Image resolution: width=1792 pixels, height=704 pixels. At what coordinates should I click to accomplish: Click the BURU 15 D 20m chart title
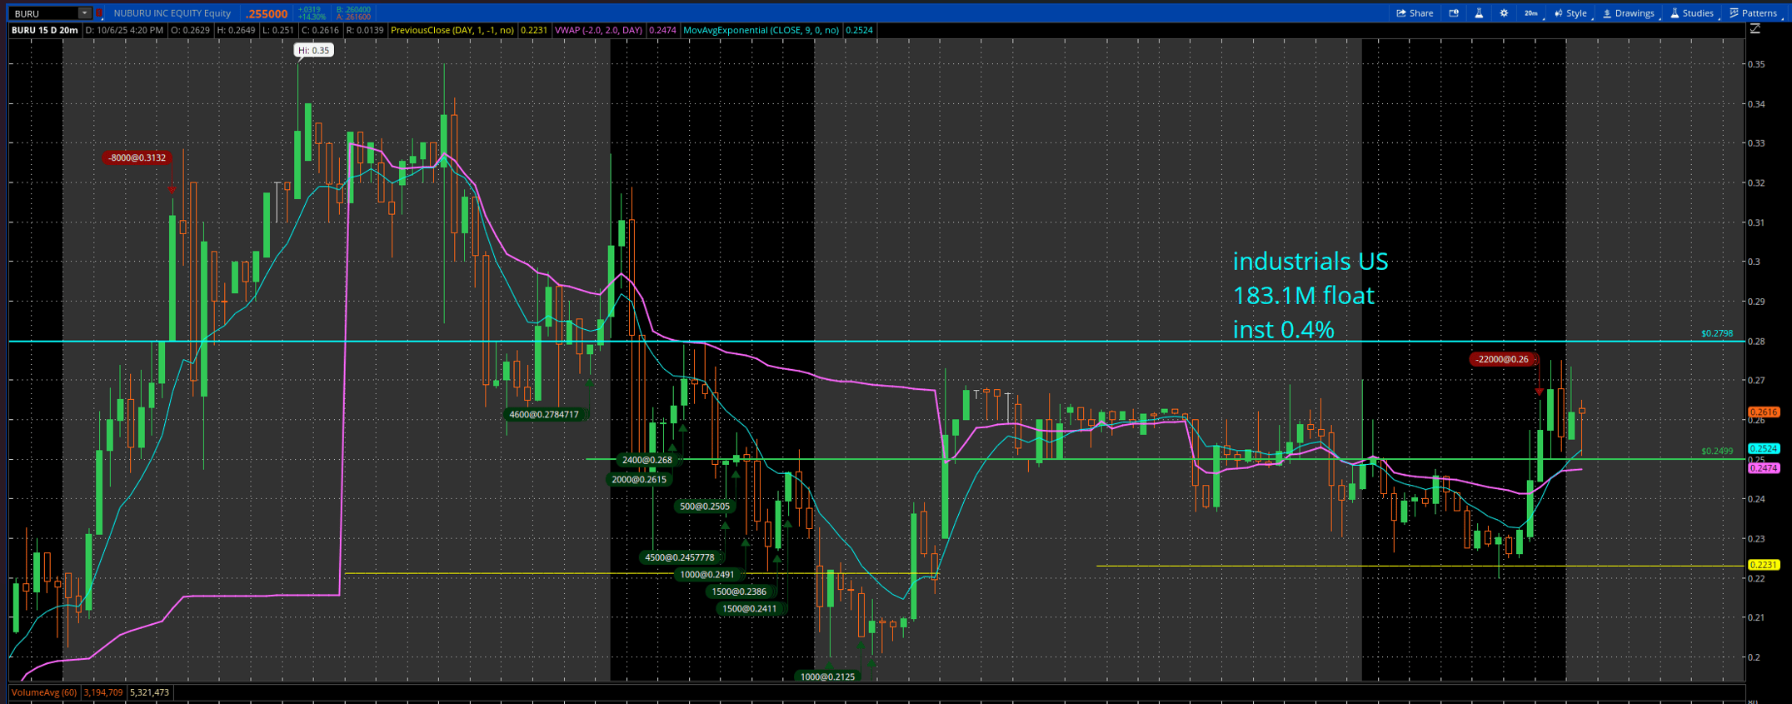[x=45, y=30]
